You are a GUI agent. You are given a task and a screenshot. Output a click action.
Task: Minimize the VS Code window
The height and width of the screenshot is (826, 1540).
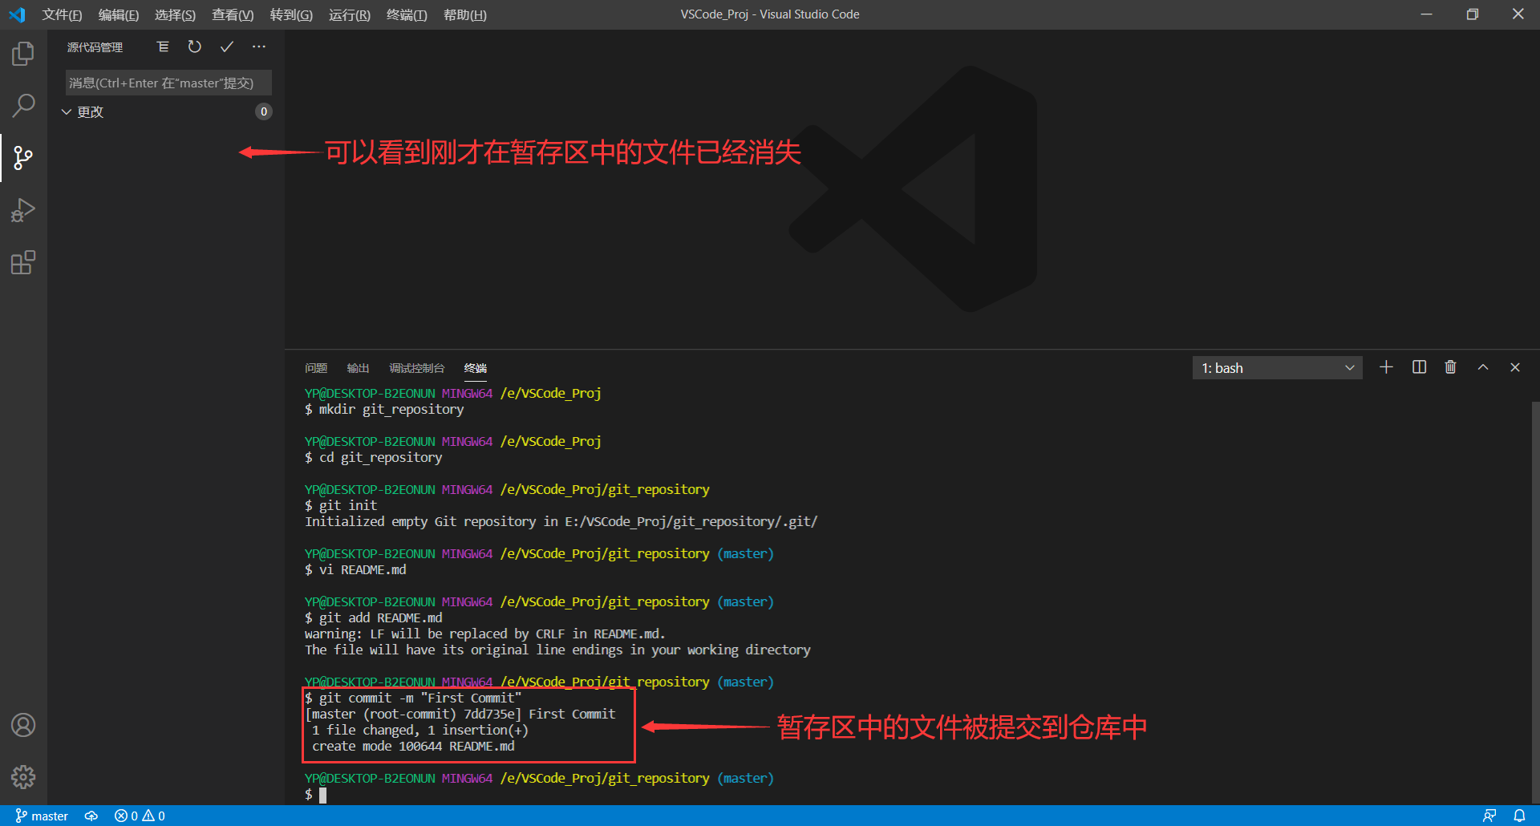pyautogui.click(x=1426, y=14)
